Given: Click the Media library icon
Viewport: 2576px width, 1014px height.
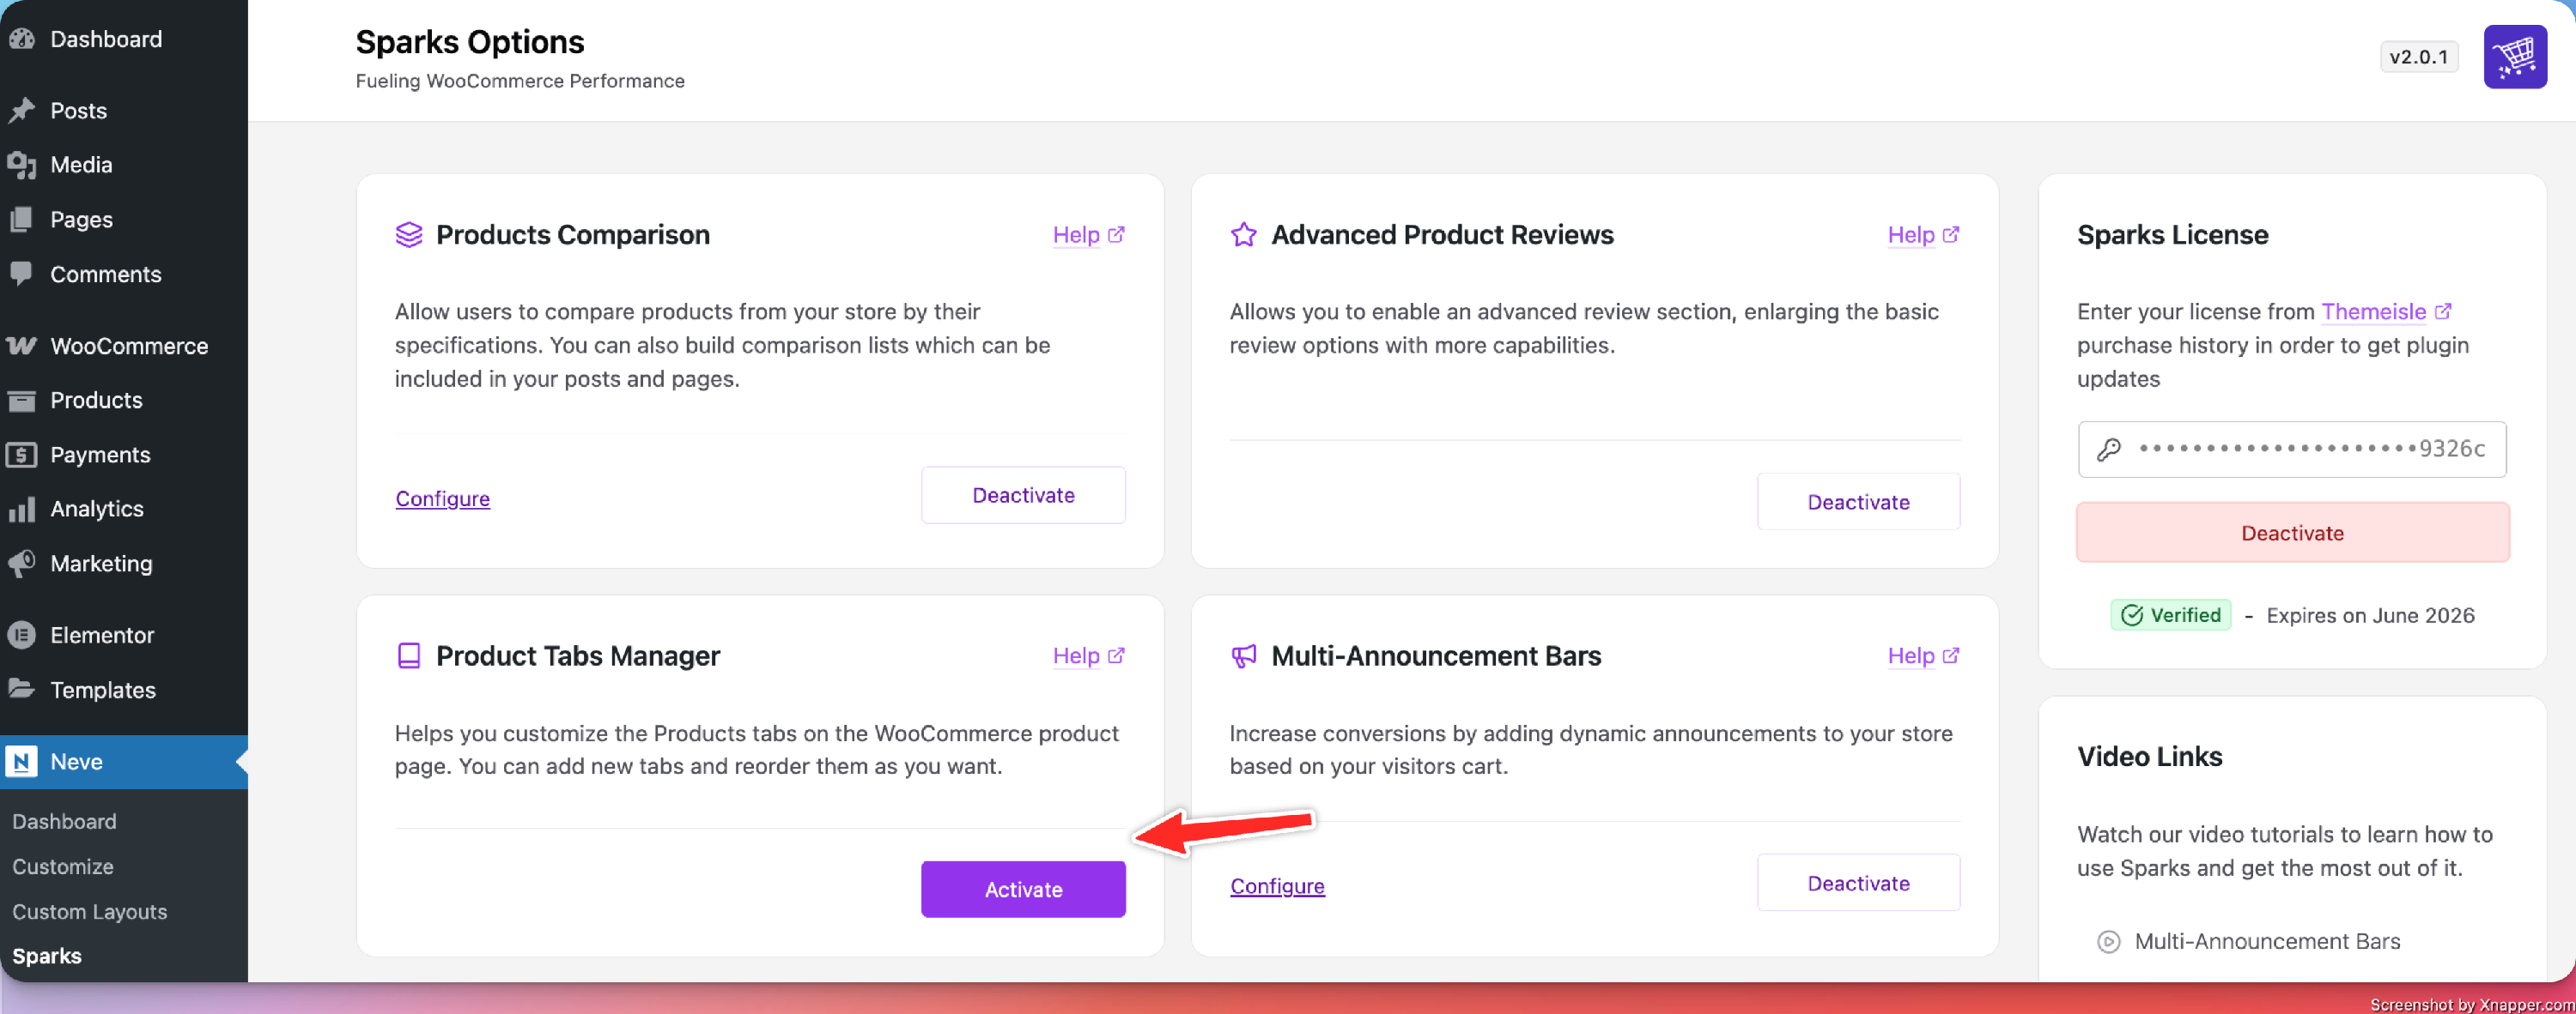Looking at the screenshot, I should click(x=21, y=165).
